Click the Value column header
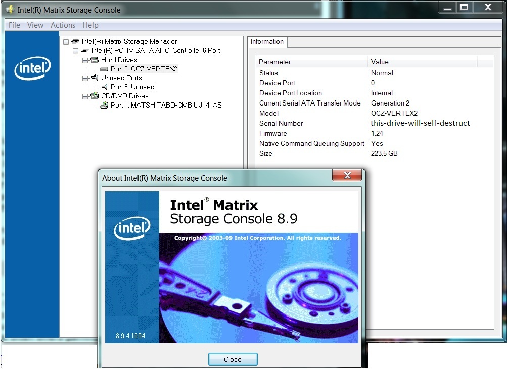This screenshot has width=507, height=369. coord(422,62)
